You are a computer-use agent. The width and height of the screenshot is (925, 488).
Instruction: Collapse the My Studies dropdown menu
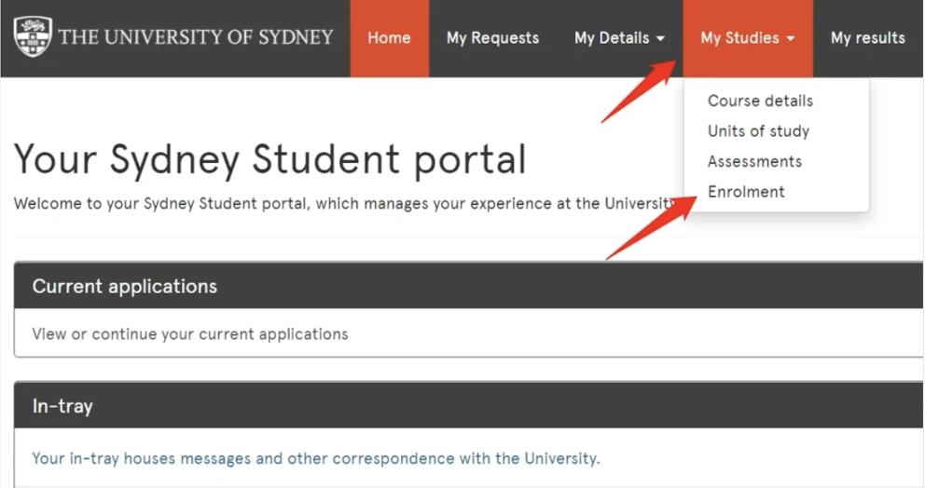pyautogui.click(x=747, y=38)
